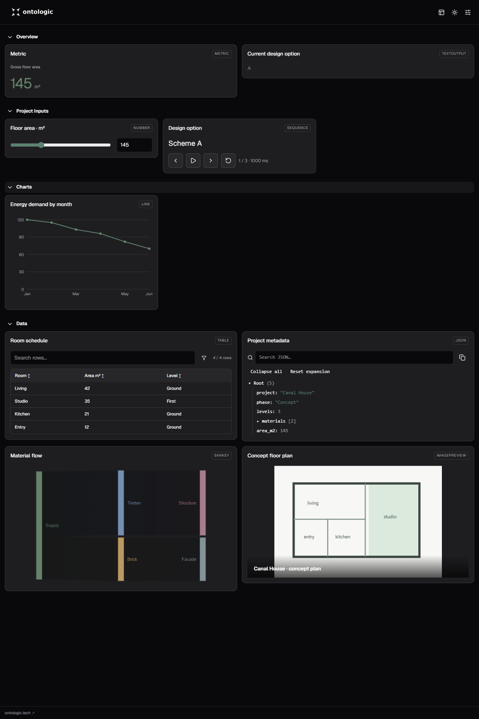Click the area value 42
This screenshot has width=479, height=719.
pos(87,389)
